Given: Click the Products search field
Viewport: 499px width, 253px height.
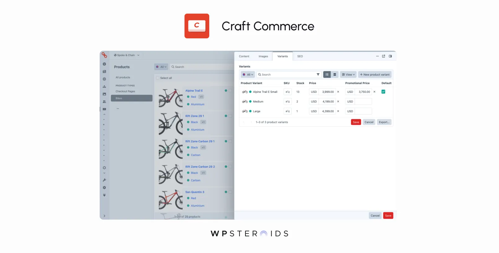Looking at the screenshot, I should click(x=202, y=67).
